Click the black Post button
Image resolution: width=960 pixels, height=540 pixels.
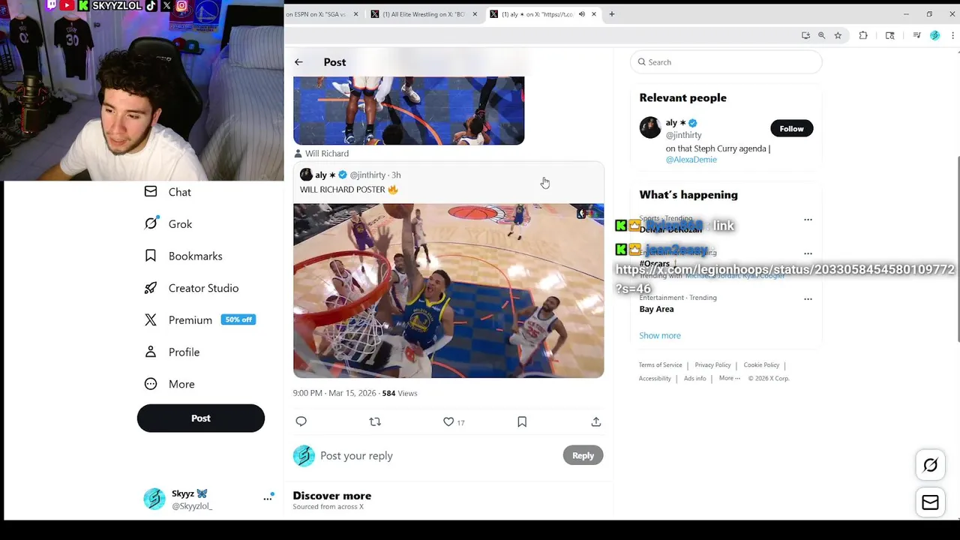click(x=201, y=418)
